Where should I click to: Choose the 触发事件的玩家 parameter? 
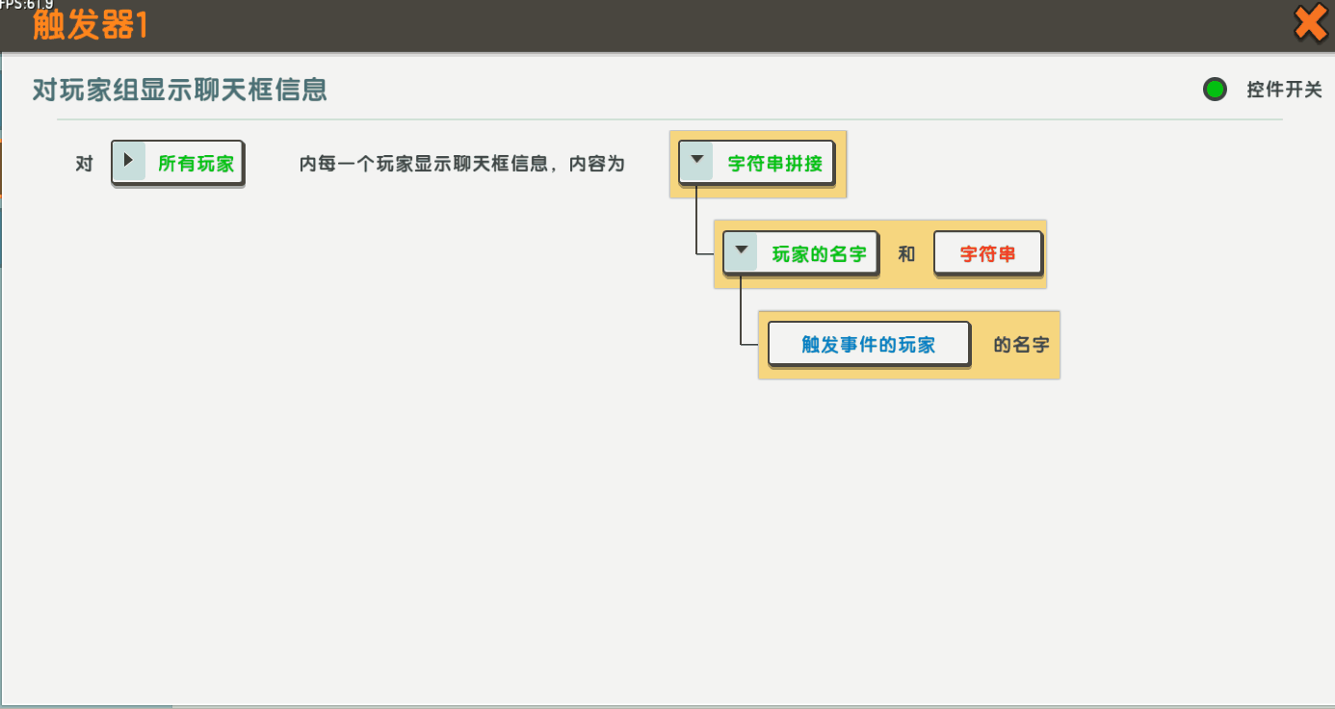(x=868, y=344)
